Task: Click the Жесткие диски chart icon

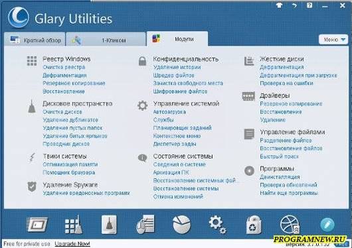Action: 249,61
